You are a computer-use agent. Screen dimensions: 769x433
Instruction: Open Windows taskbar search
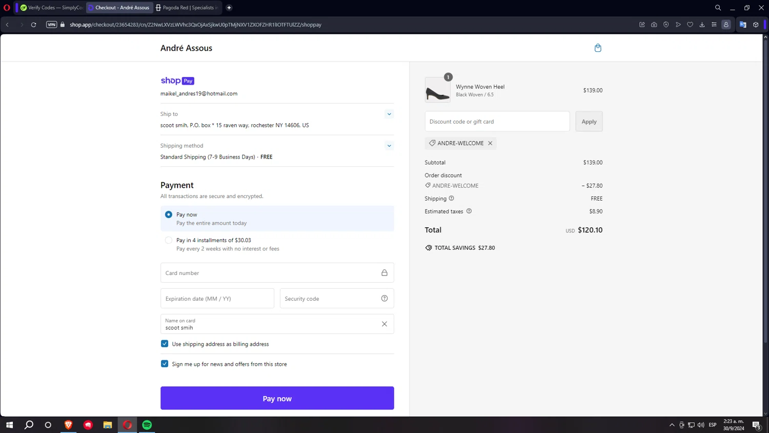(29, 425)
